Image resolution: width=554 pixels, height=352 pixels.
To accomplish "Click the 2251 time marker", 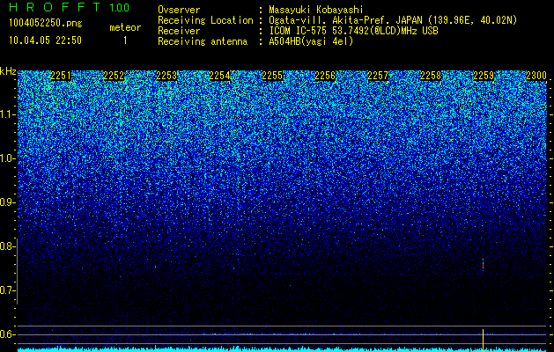I will (61, 76).
